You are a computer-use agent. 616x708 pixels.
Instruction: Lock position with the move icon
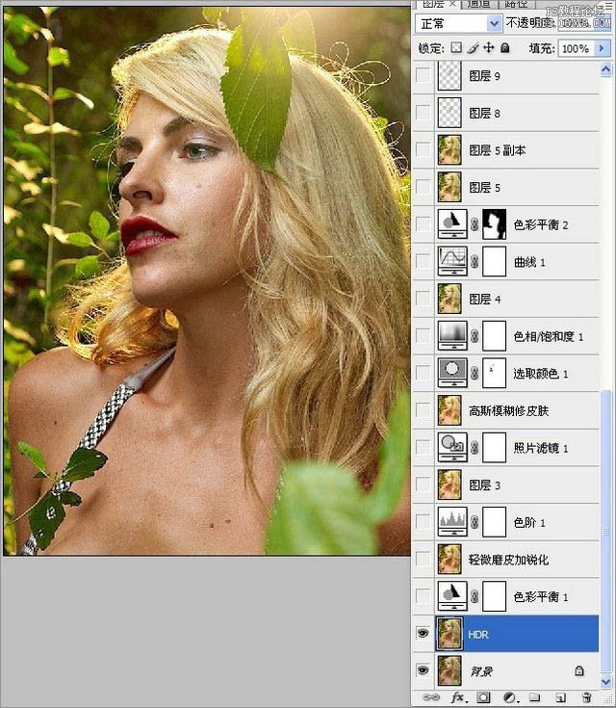click(489, 47)
